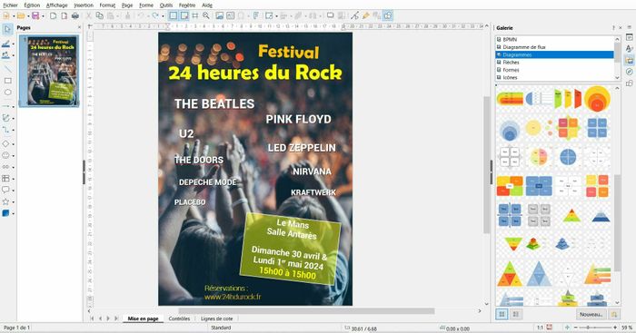Viewport: 636px width, 333px height.
Task: Open the Affichage menu
Action: coord(56,5)
